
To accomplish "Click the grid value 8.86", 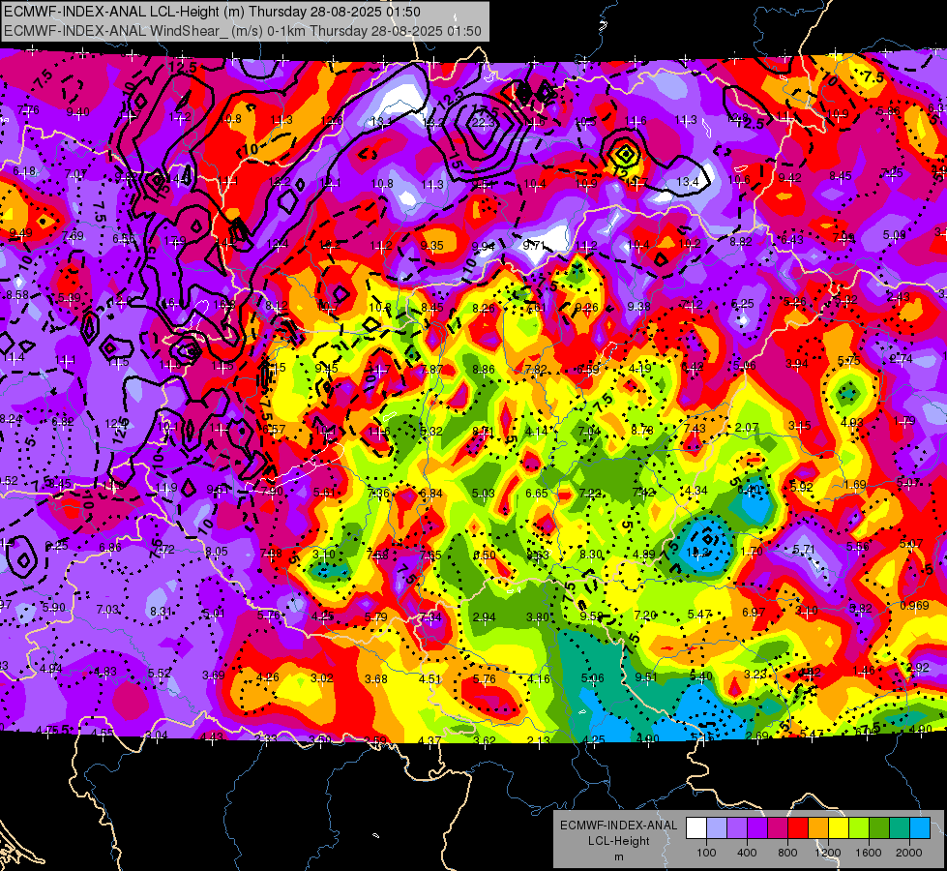I will 484,370.
